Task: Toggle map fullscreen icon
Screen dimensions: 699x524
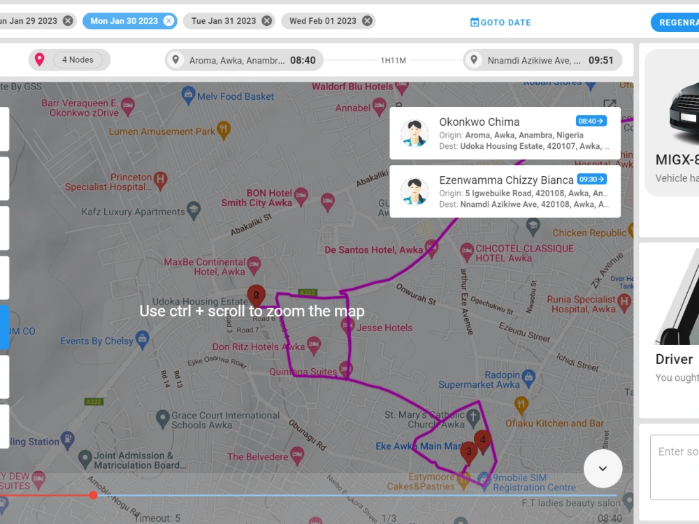Action: pos(610,104)
